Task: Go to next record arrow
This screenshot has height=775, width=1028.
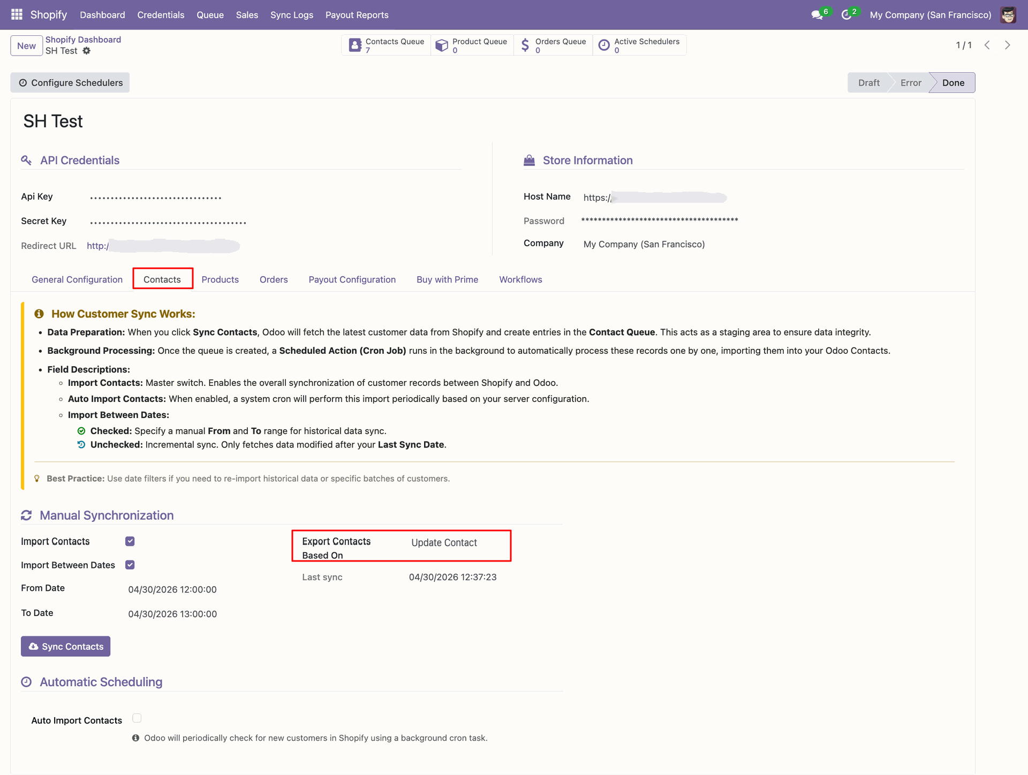Action: 1008,45
